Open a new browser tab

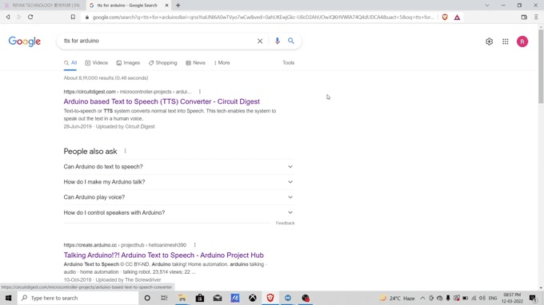pos(178,6)
